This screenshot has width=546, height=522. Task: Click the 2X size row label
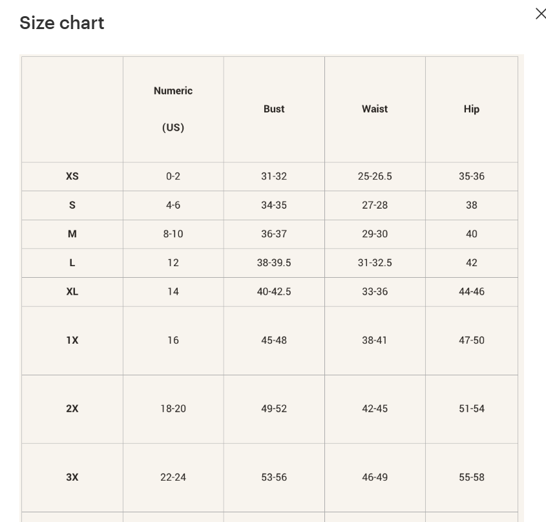click(72, 408)
